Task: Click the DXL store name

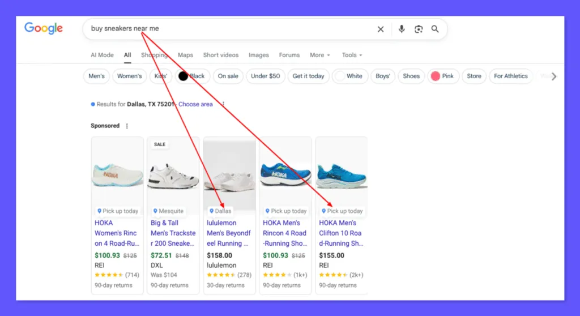Action: click(157, 265)
